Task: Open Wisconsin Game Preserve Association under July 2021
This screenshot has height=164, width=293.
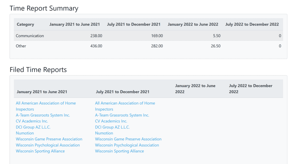Action: point(128,139)
